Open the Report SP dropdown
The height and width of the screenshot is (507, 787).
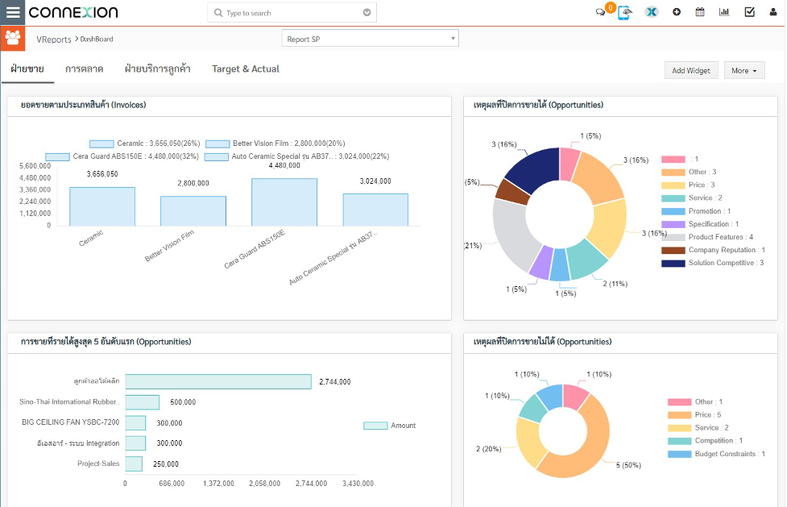coord(371,39)
